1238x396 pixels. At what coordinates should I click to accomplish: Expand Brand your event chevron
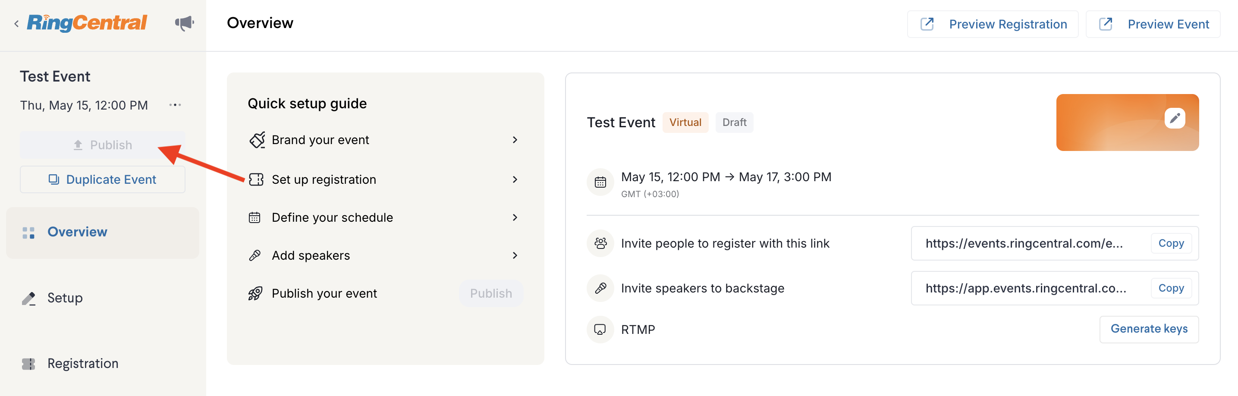tap(515, 140)
